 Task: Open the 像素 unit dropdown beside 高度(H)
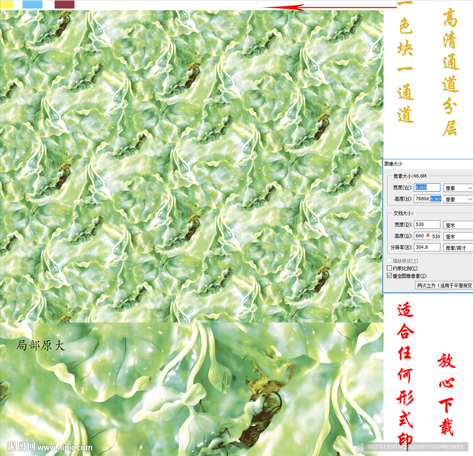(x=458, y=199)
